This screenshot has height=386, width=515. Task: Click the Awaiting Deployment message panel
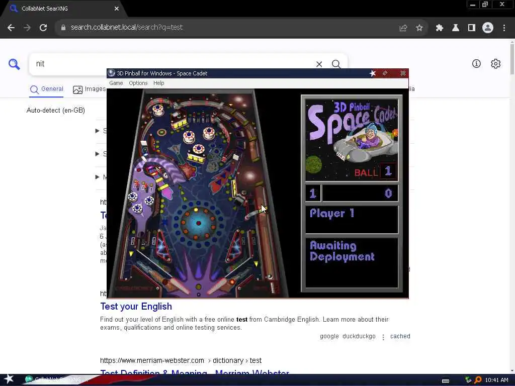pos(352,262)
